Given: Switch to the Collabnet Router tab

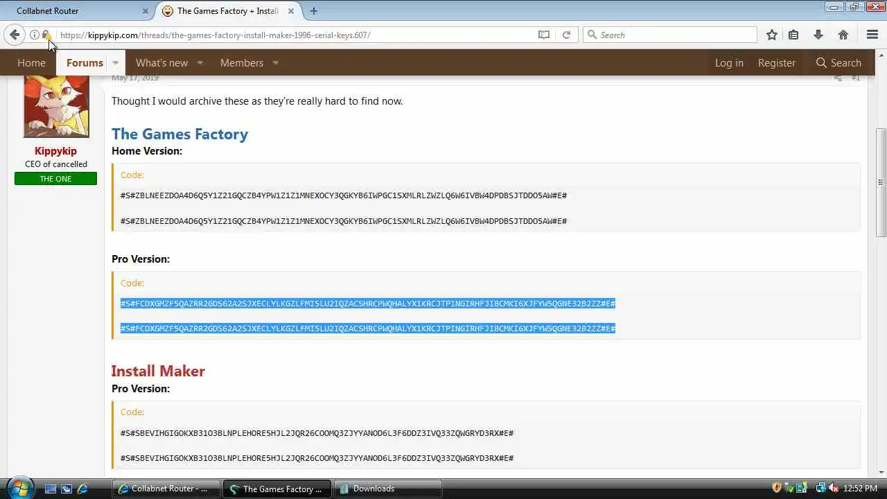Looking at the screenshot, I should click(76, 11).
